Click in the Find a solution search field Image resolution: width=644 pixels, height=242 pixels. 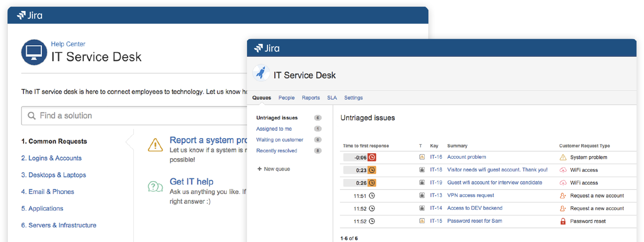(x=134, y=116)
